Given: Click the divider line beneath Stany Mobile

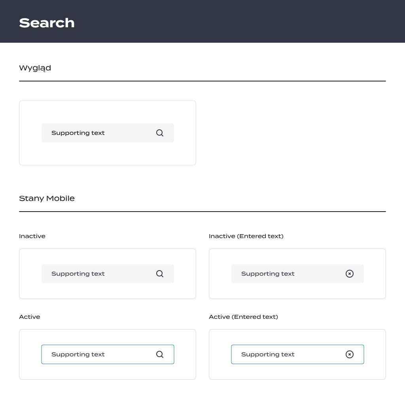Looking at the screenshot, I should point(202,212).
